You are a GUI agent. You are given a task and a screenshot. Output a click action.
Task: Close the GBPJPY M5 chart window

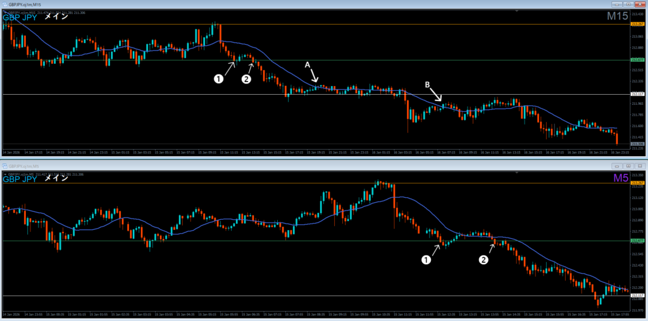coord(640,166)
